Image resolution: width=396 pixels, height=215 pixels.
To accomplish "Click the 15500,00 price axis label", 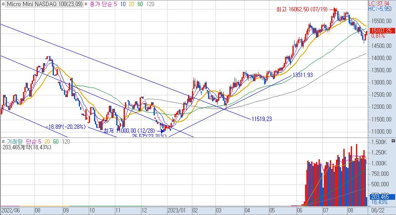I will point(381,21).
